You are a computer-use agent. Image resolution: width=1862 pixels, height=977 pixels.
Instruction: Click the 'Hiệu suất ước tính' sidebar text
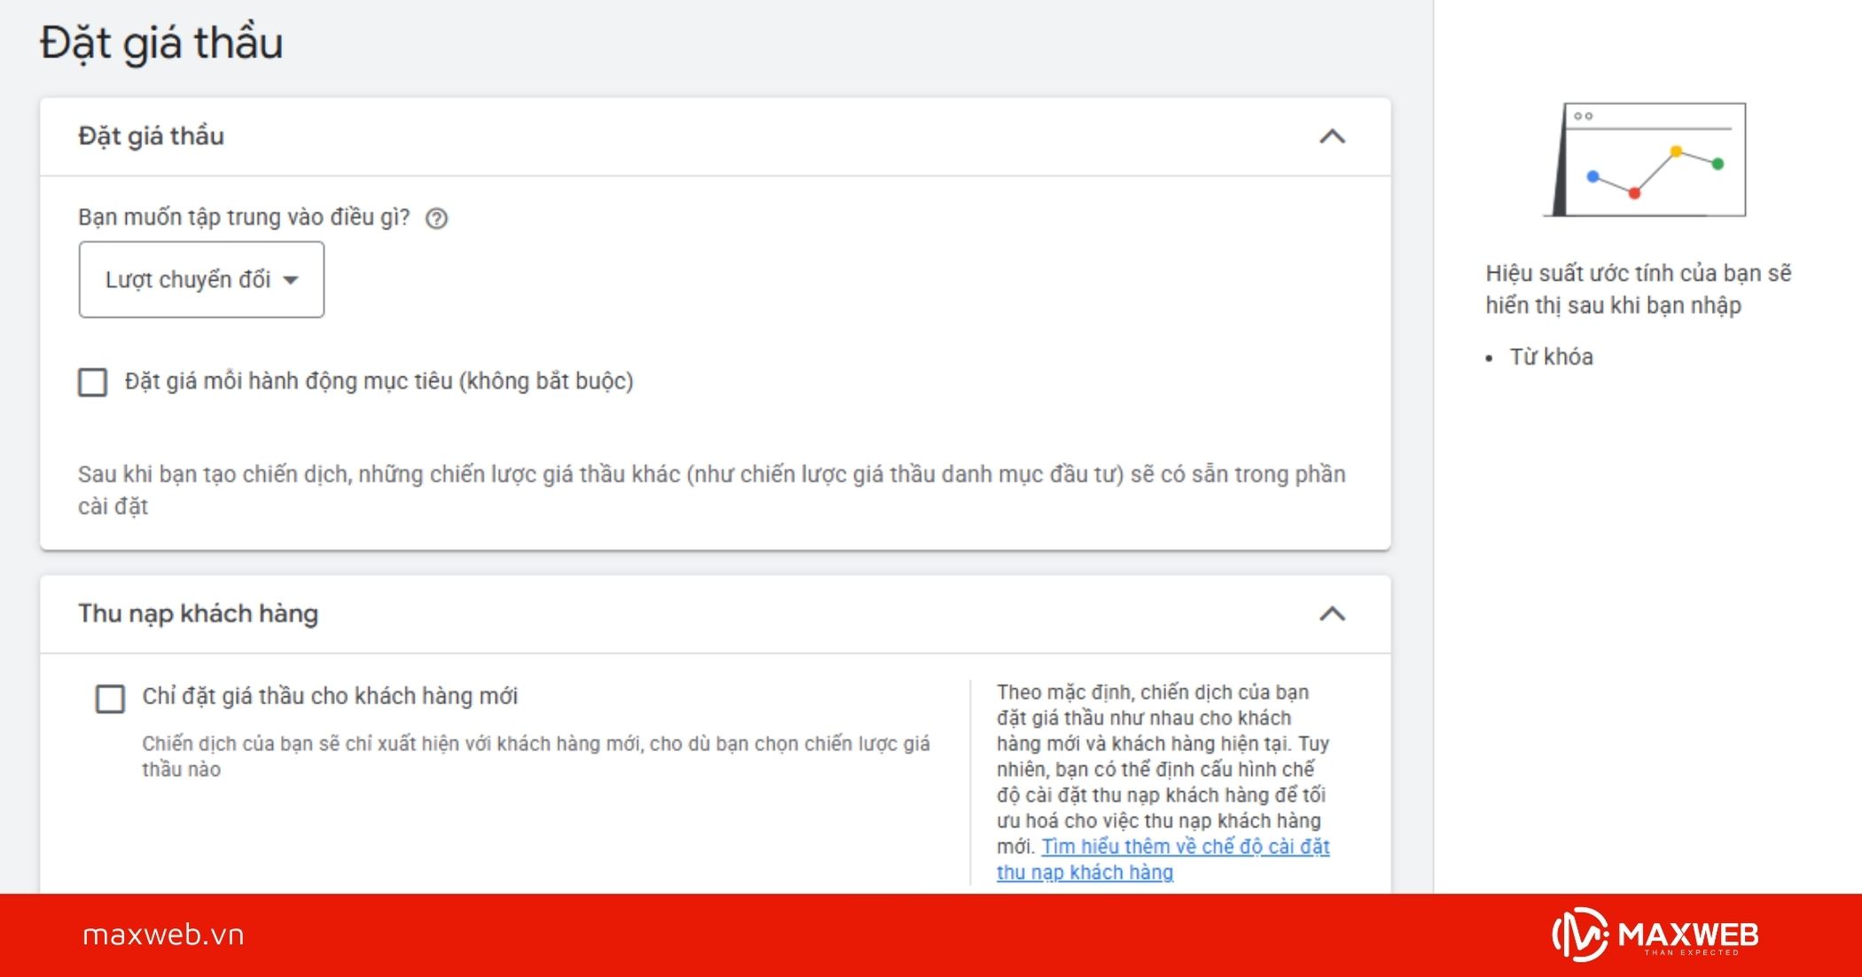coord(1638,289)
